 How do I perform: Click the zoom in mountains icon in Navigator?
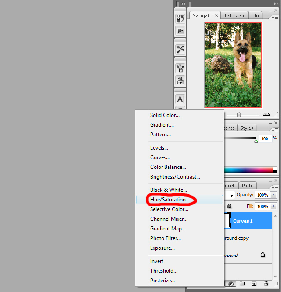pyautogui.click(x=267, y=114)
